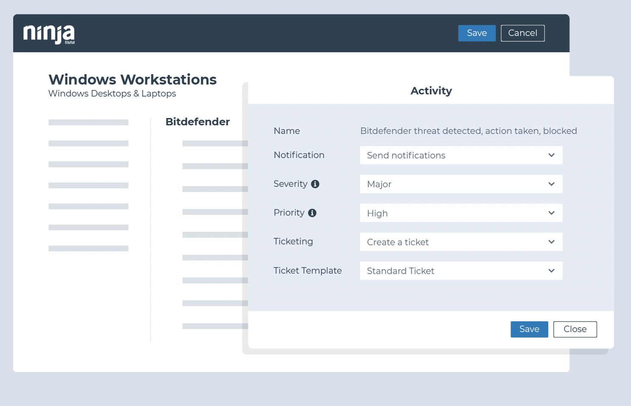631x406 pixels.
Task: Click the chevron on the Ticketing dropdown
Action: (x=552, y=242)
